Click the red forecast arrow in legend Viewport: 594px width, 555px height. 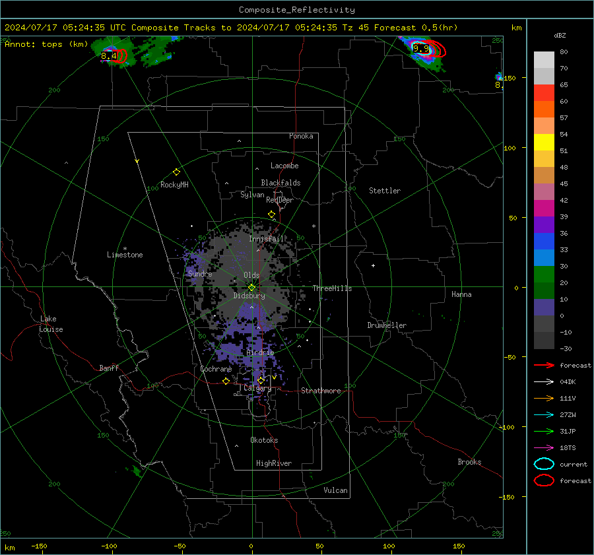coord(544,365)
